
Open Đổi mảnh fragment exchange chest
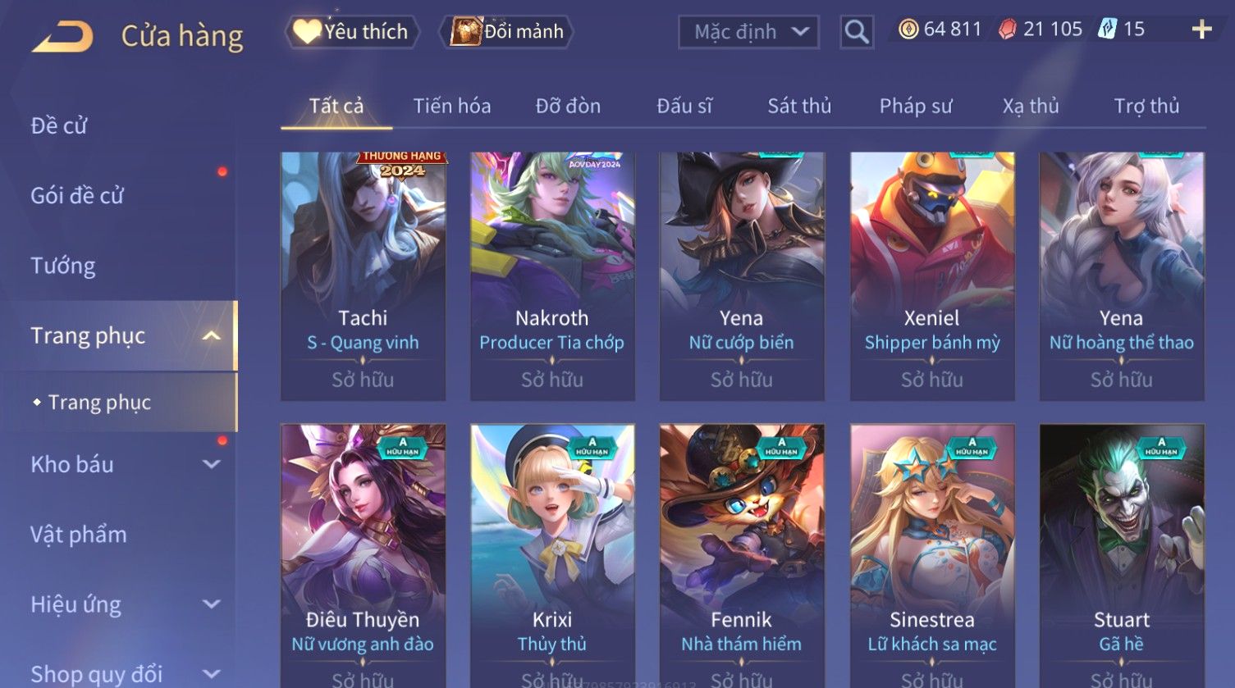tap(506, 32)
